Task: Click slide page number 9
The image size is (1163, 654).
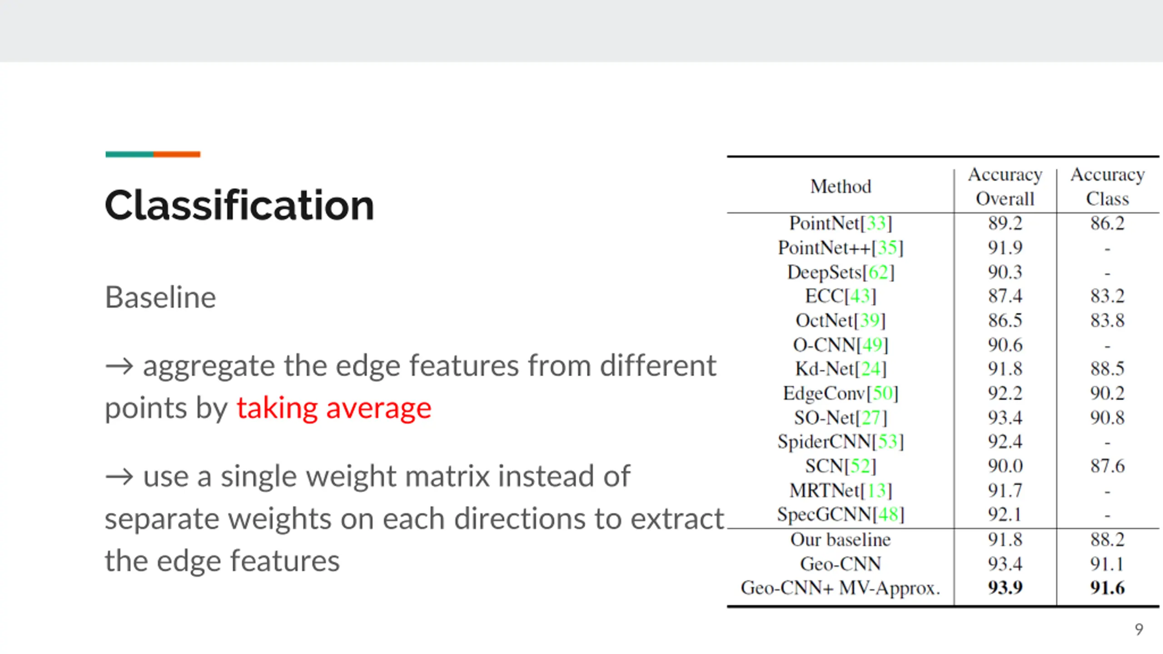Action: pos(1139,629)
